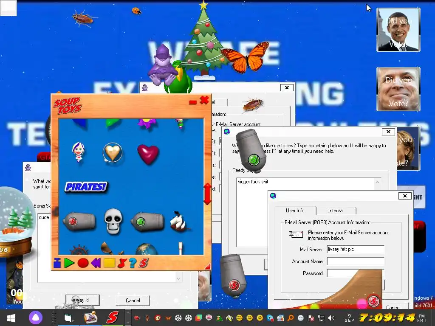Select the cannon with red S button
The image size is (435, 326).
pyautogui.click(x=79, y=221)
